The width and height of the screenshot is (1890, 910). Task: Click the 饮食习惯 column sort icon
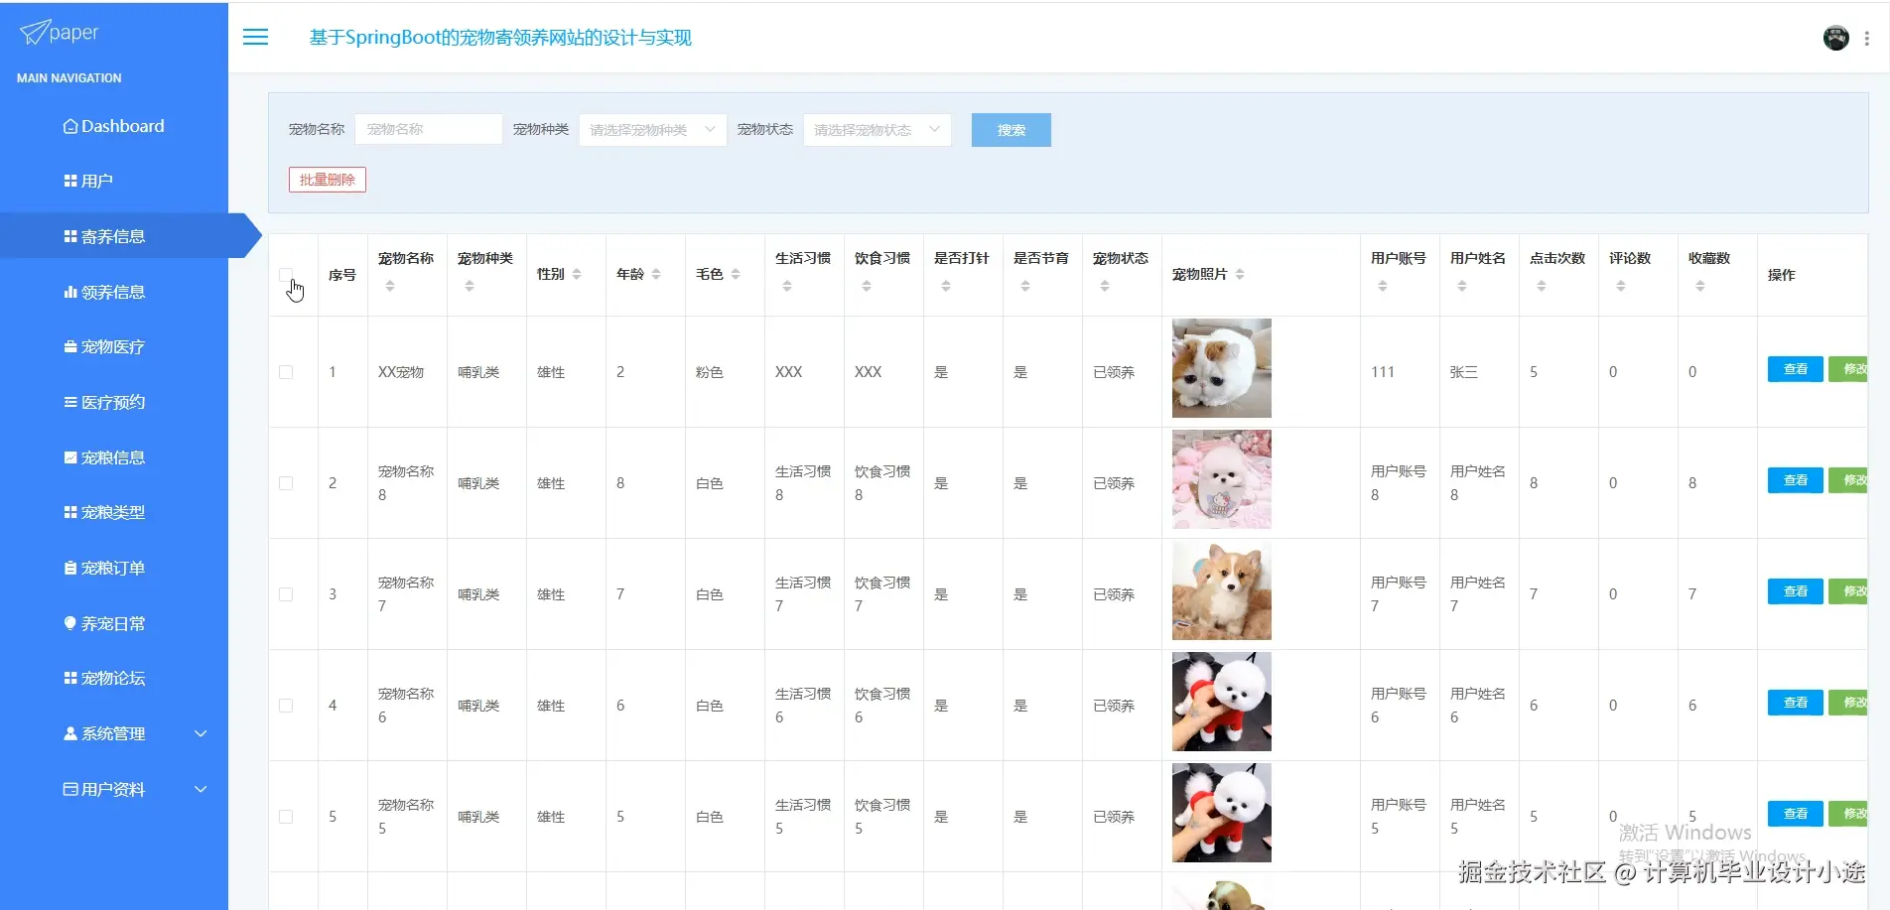point(867,286)
